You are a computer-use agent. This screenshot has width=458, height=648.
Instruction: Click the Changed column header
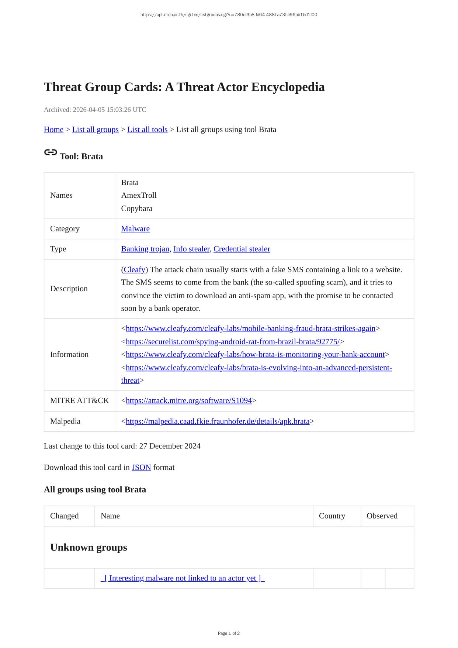point(65,516)
